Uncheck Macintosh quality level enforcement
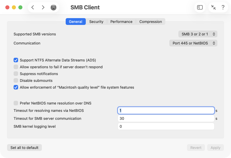 [16, 87]
